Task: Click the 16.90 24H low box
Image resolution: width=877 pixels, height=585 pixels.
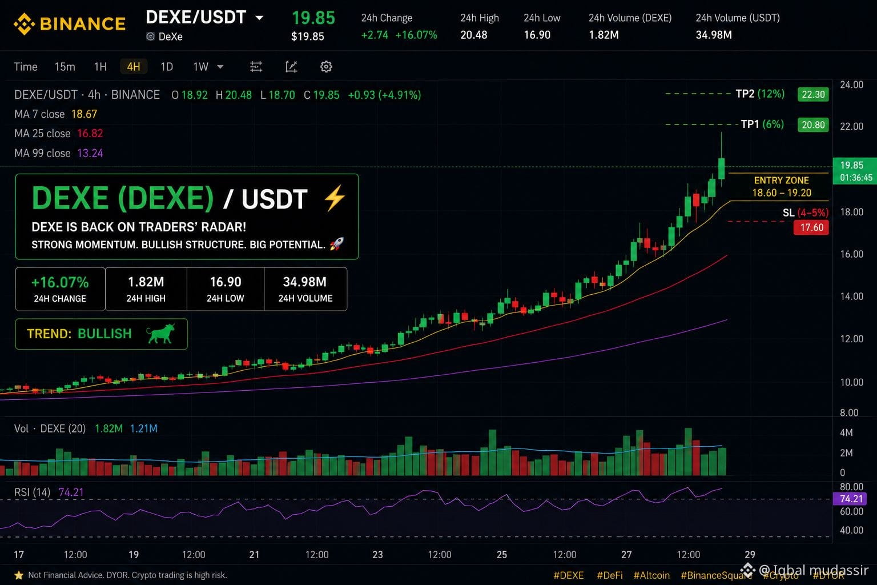Action: click(x=226, y=289)
